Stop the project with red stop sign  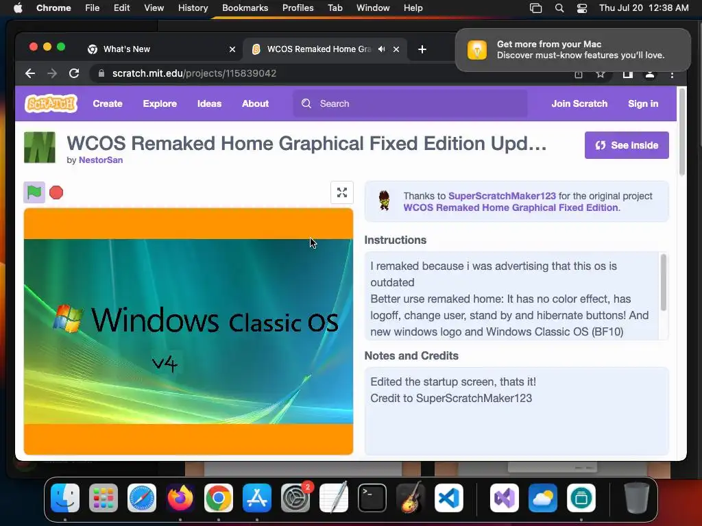(56, 192)
